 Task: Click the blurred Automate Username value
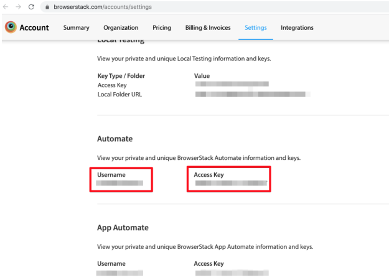[x=120, y=184]
